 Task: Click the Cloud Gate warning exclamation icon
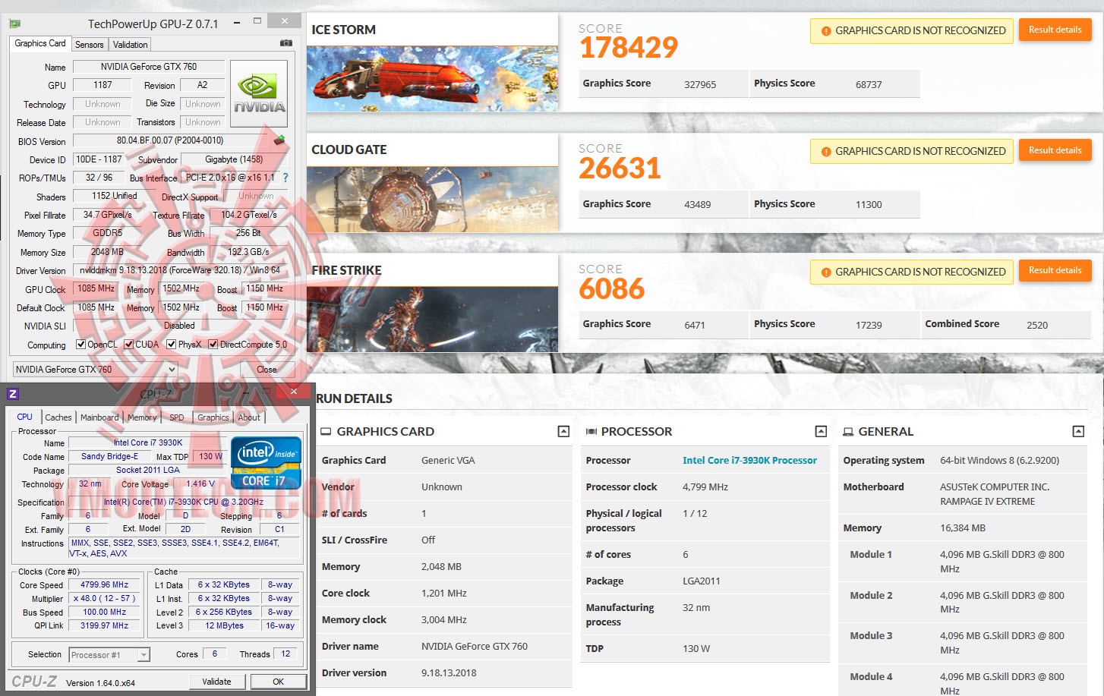826,152
